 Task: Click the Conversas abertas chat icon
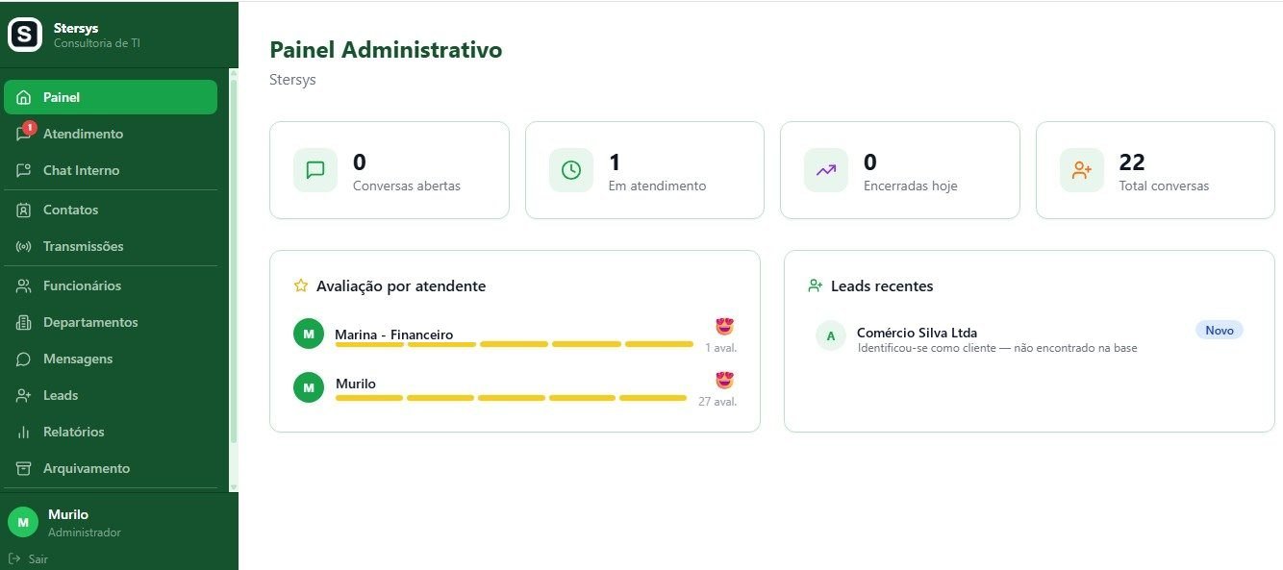click(315, 170)
